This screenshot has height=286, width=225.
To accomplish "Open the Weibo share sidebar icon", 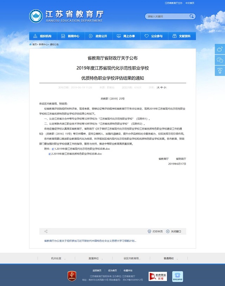I will point(220,49).
